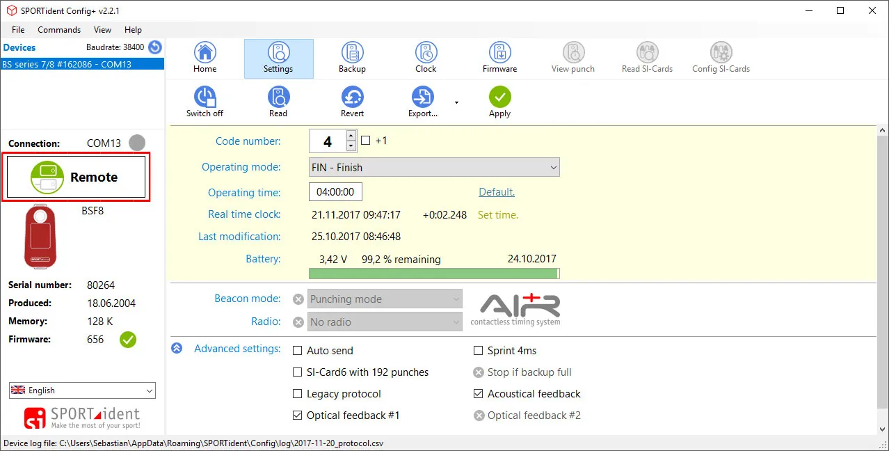The image size is (889, 451).
Task: Click the serial number value 80264
Action: [x=101, y=285]
